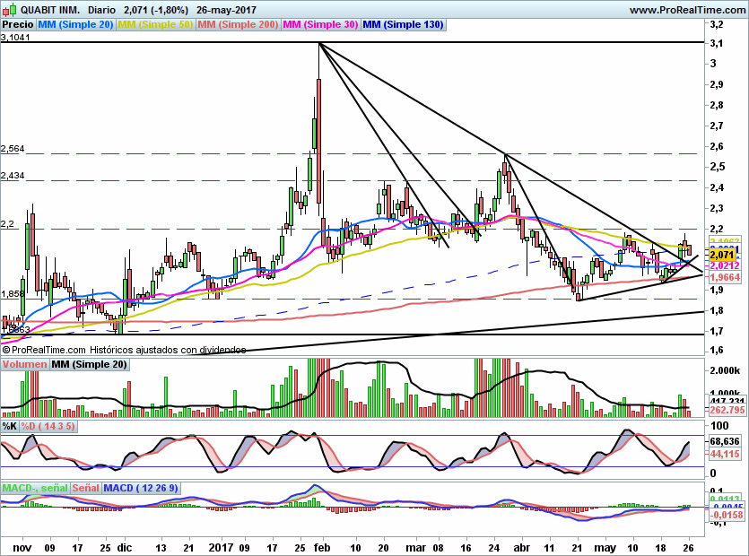Click the 2,071 (-1,80%) quote in the title

(x=156, y=10)
